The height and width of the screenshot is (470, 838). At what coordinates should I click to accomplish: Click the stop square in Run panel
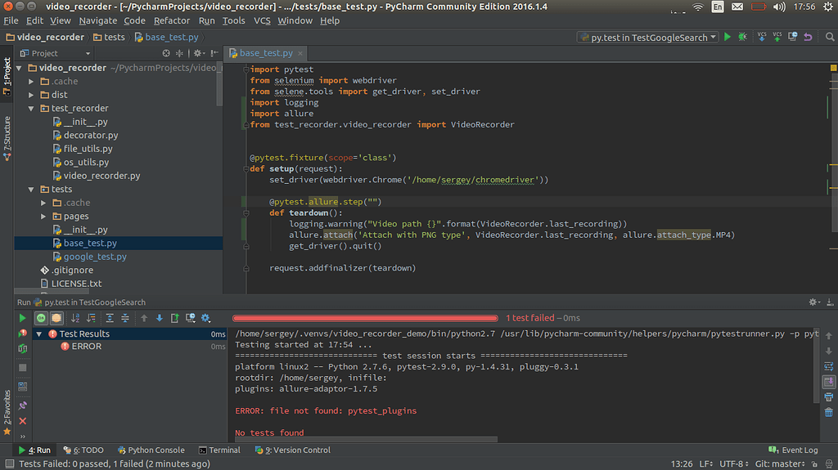(x=22, y=368)
